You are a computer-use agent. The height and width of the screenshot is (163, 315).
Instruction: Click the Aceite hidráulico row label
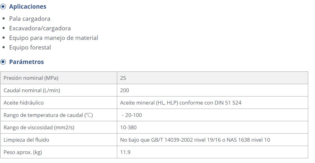click(24, 103)
